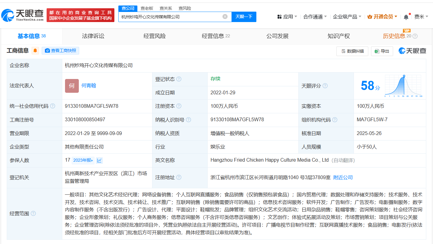Click help icon next to 历史信息 tab
The height and width of the screenshot is (244, 433).
pos(415,36)
